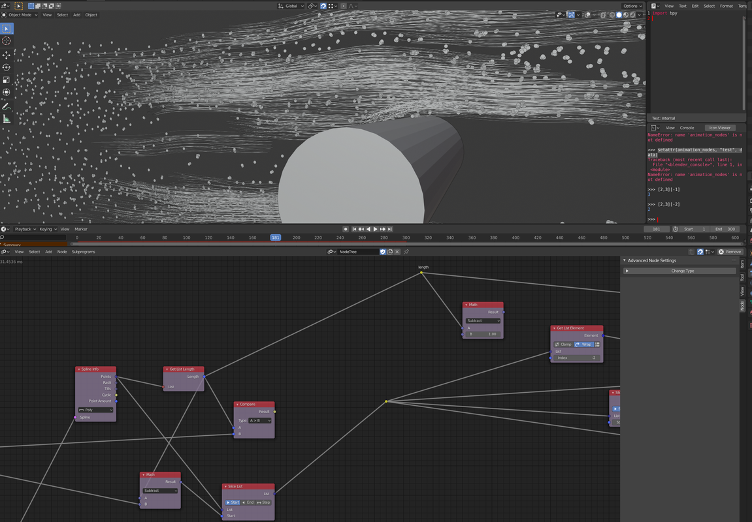Viewport: 752px width, 522px height.
Task: Jump to the first frame of the timeline
Action: tap(354, 229)
